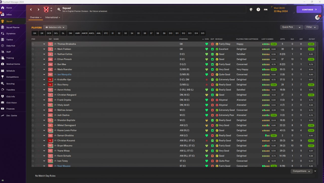This screenshot has height=183, width=324.
Task: Expand Thomas Strakosha's row chevron
Action: [x=44, y=44]
